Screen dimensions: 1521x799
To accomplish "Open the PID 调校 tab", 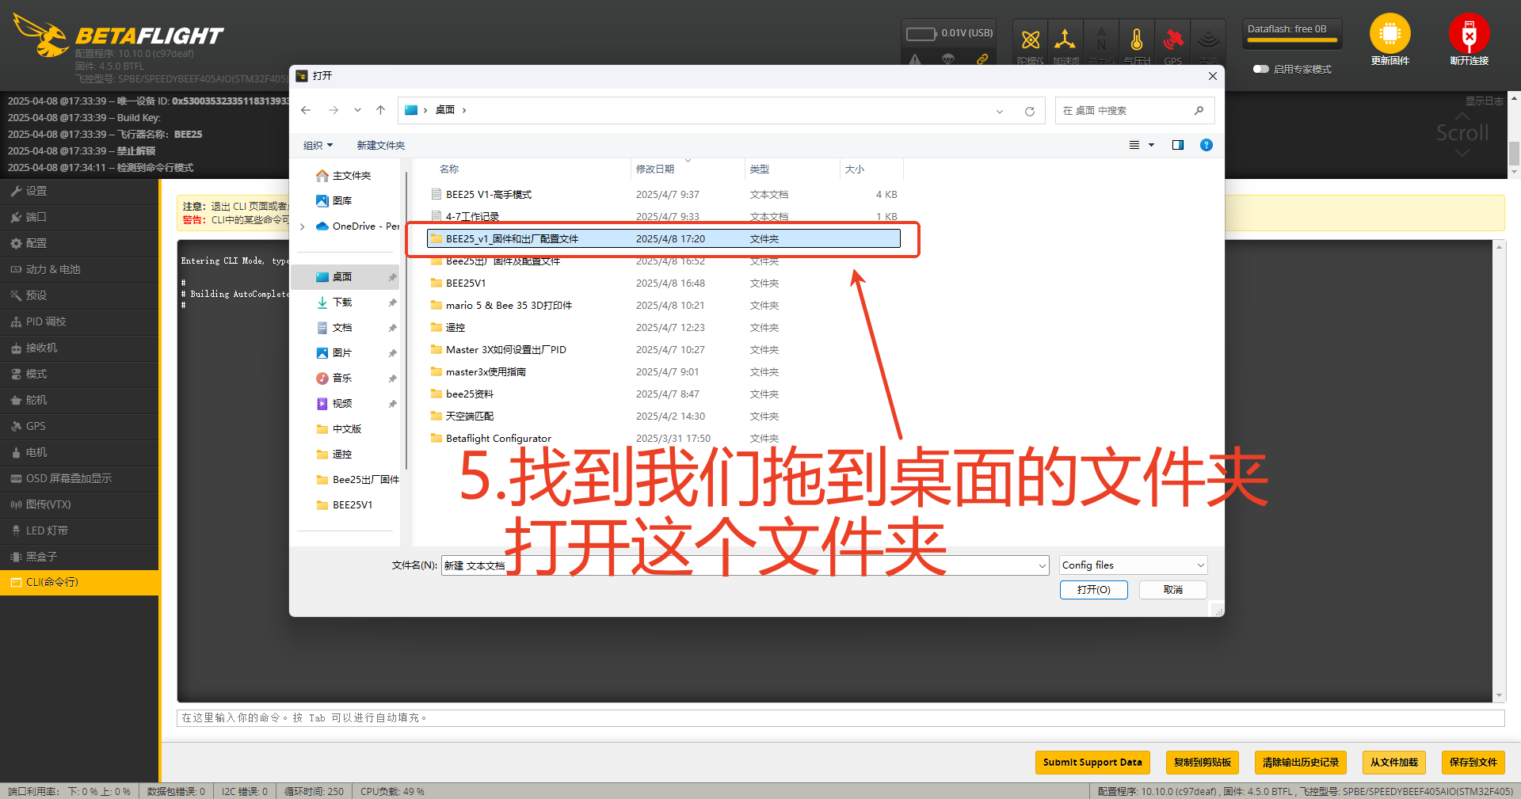I will tap(79, 322).
